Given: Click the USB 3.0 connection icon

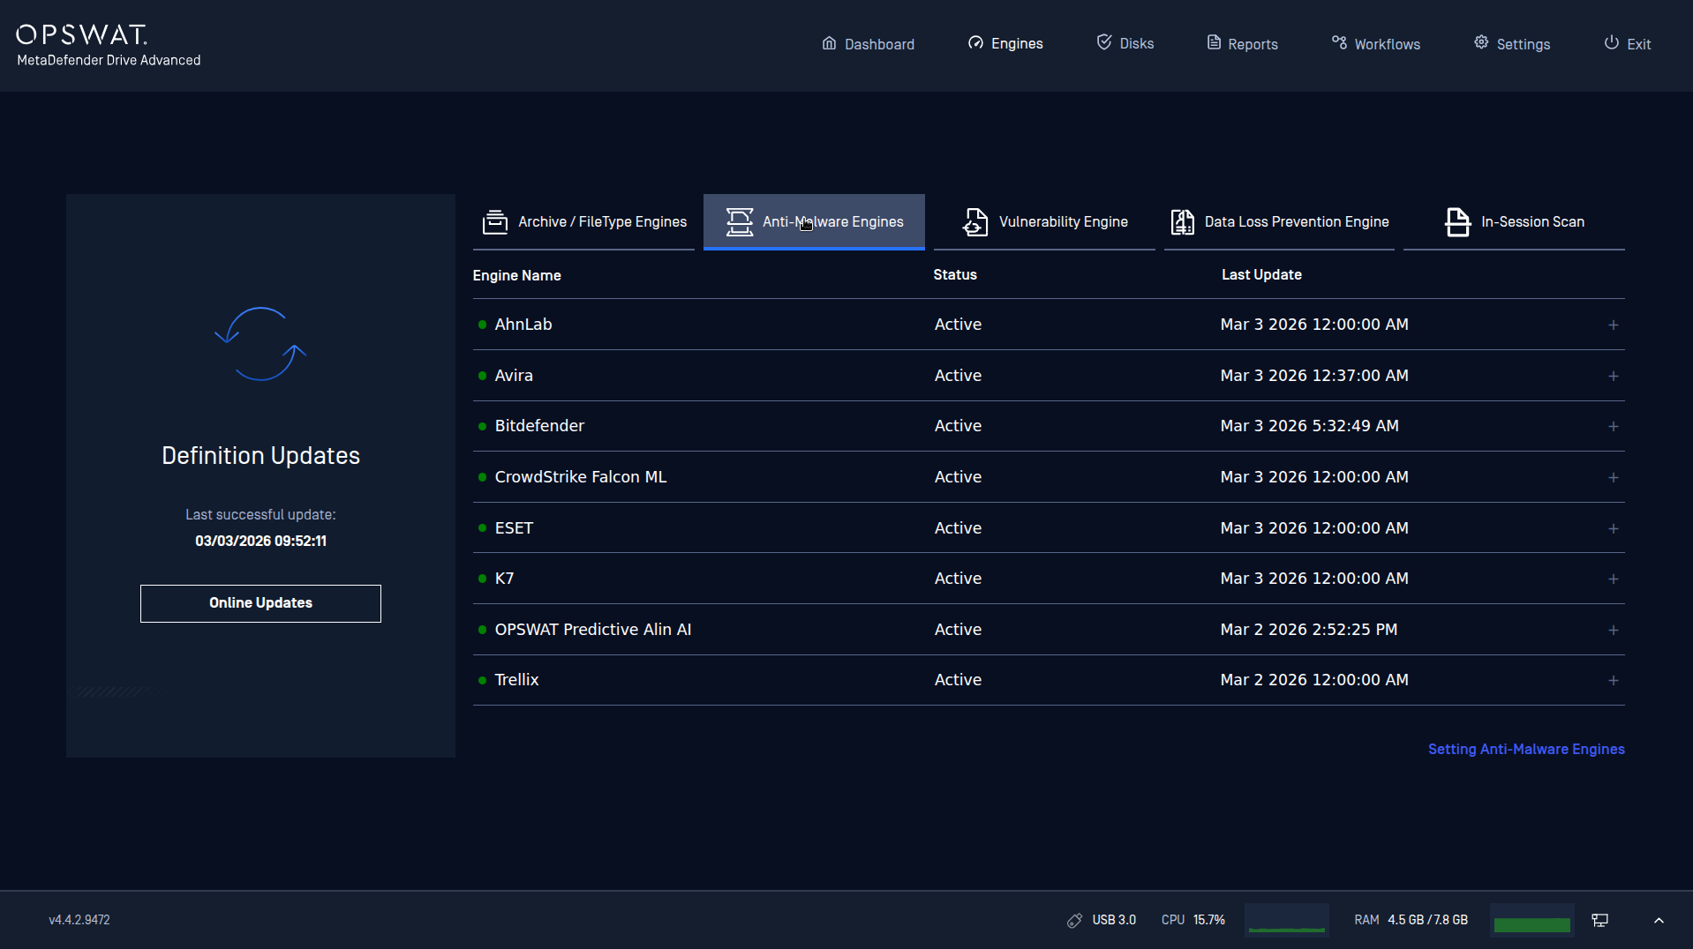Looking at the screenshot, I should point(1074,920).
